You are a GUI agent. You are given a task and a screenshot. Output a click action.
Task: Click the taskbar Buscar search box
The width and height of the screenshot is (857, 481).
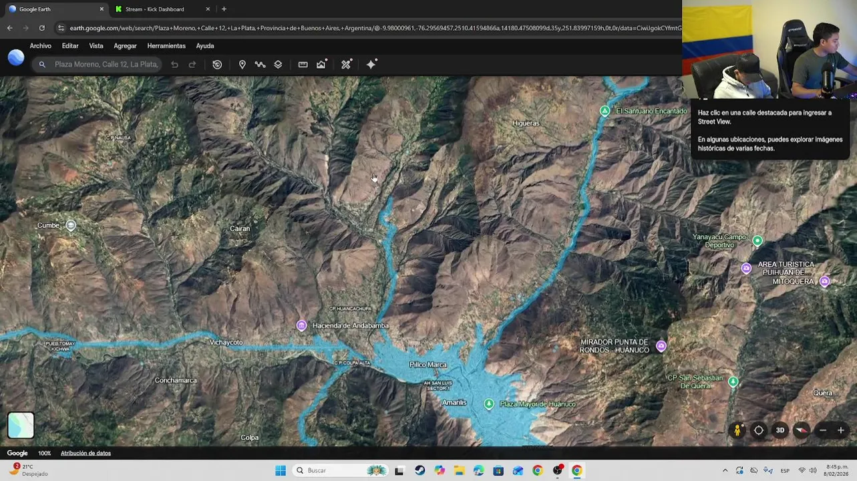[x=341, y=471]
